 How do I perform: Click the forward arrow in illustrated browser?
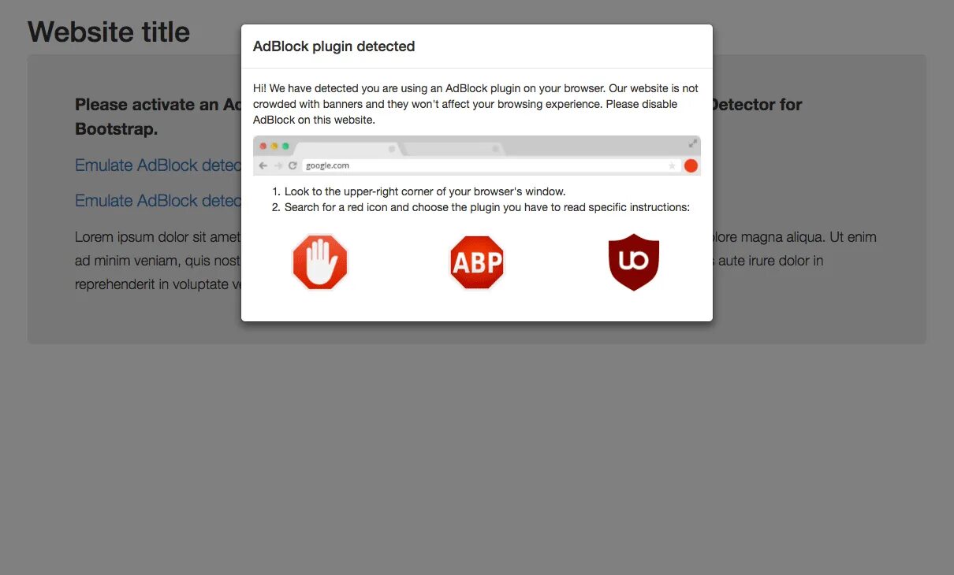(x=278, y=165)
